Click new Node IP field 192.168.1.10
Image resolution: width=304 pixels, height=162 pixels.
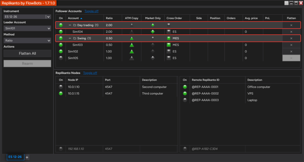pyautogui.click(x=84, y=149)
